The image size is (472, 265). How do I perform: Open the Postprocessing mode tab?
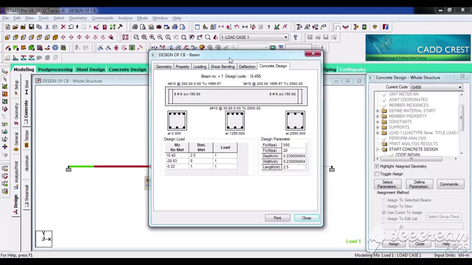click(x=55, y=70)
